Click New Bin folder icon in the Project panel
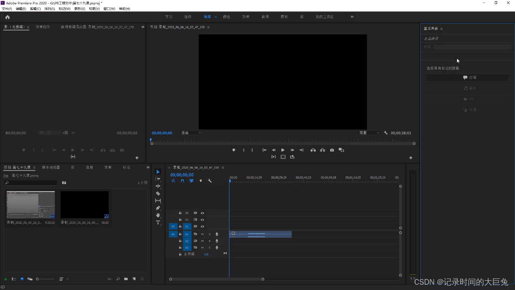This screenshot has height=290, width=515. (x=126, y=279)
